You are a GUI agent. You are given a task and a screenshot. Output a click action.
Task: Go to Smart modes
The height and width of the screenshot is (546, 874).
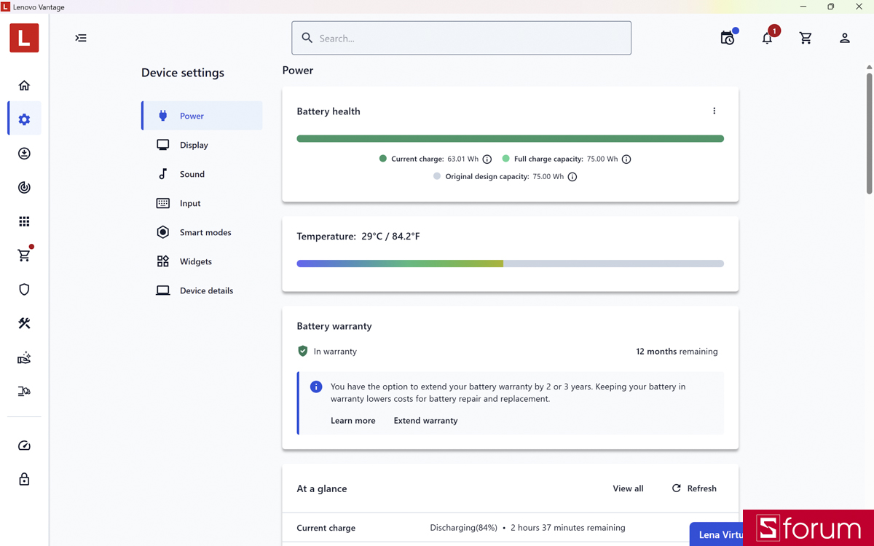coord(202,232)
